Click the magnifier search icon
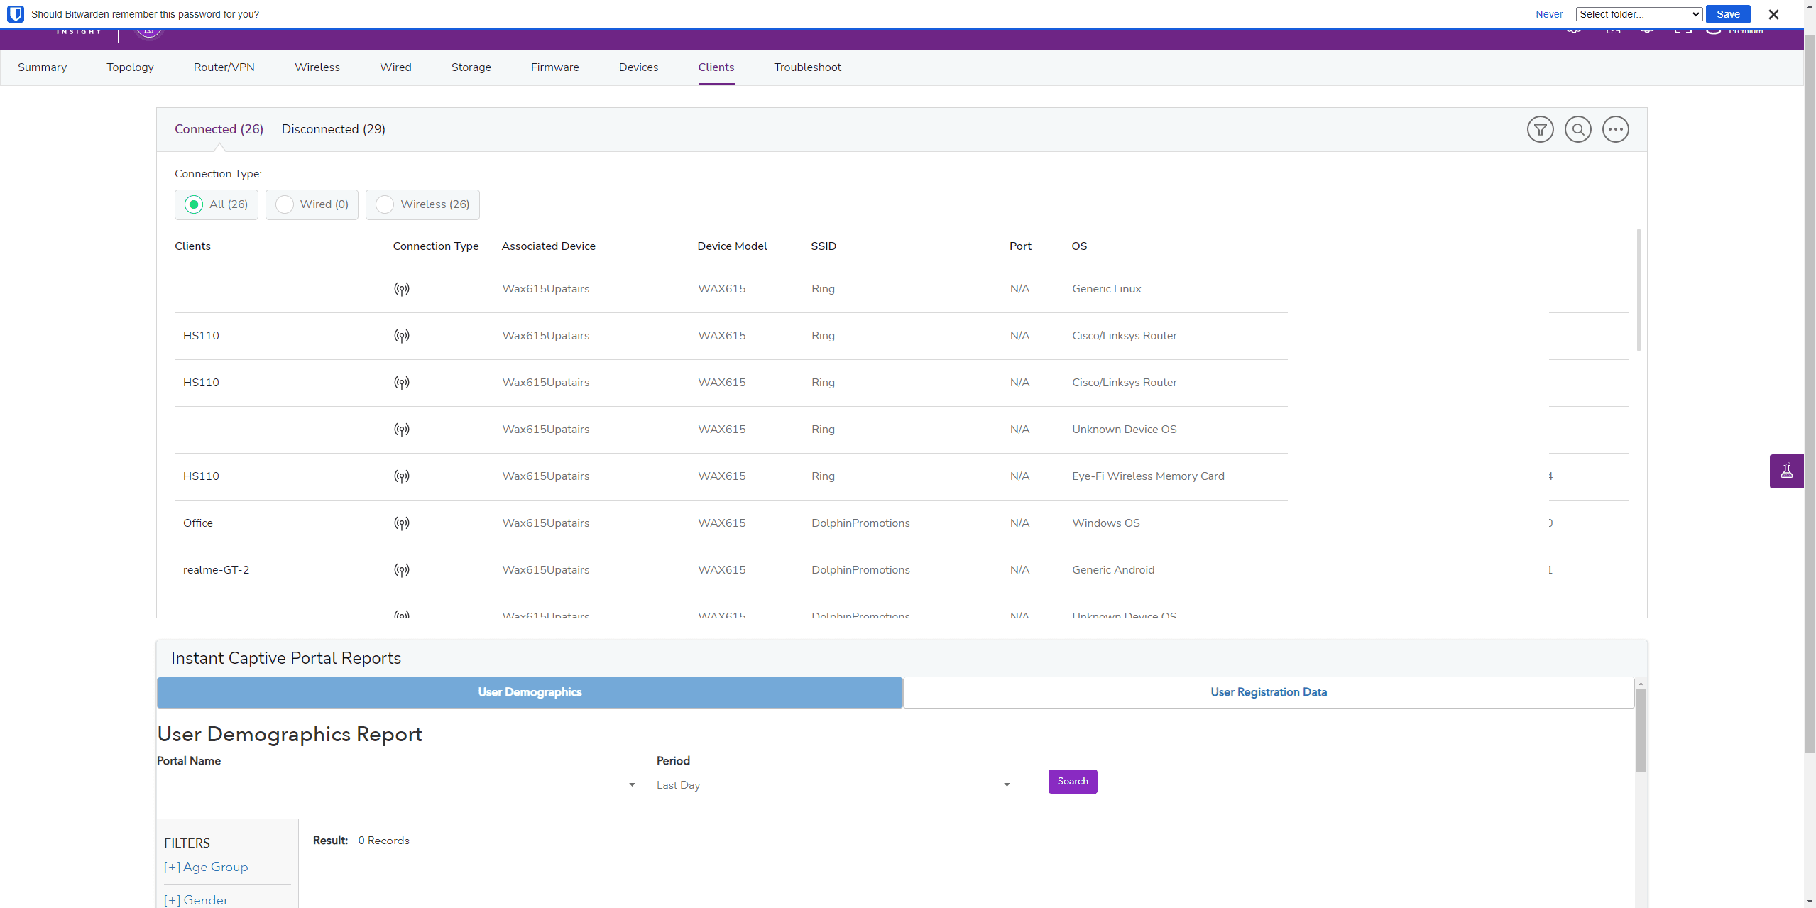1816x908 pixels. (1577, 129)
